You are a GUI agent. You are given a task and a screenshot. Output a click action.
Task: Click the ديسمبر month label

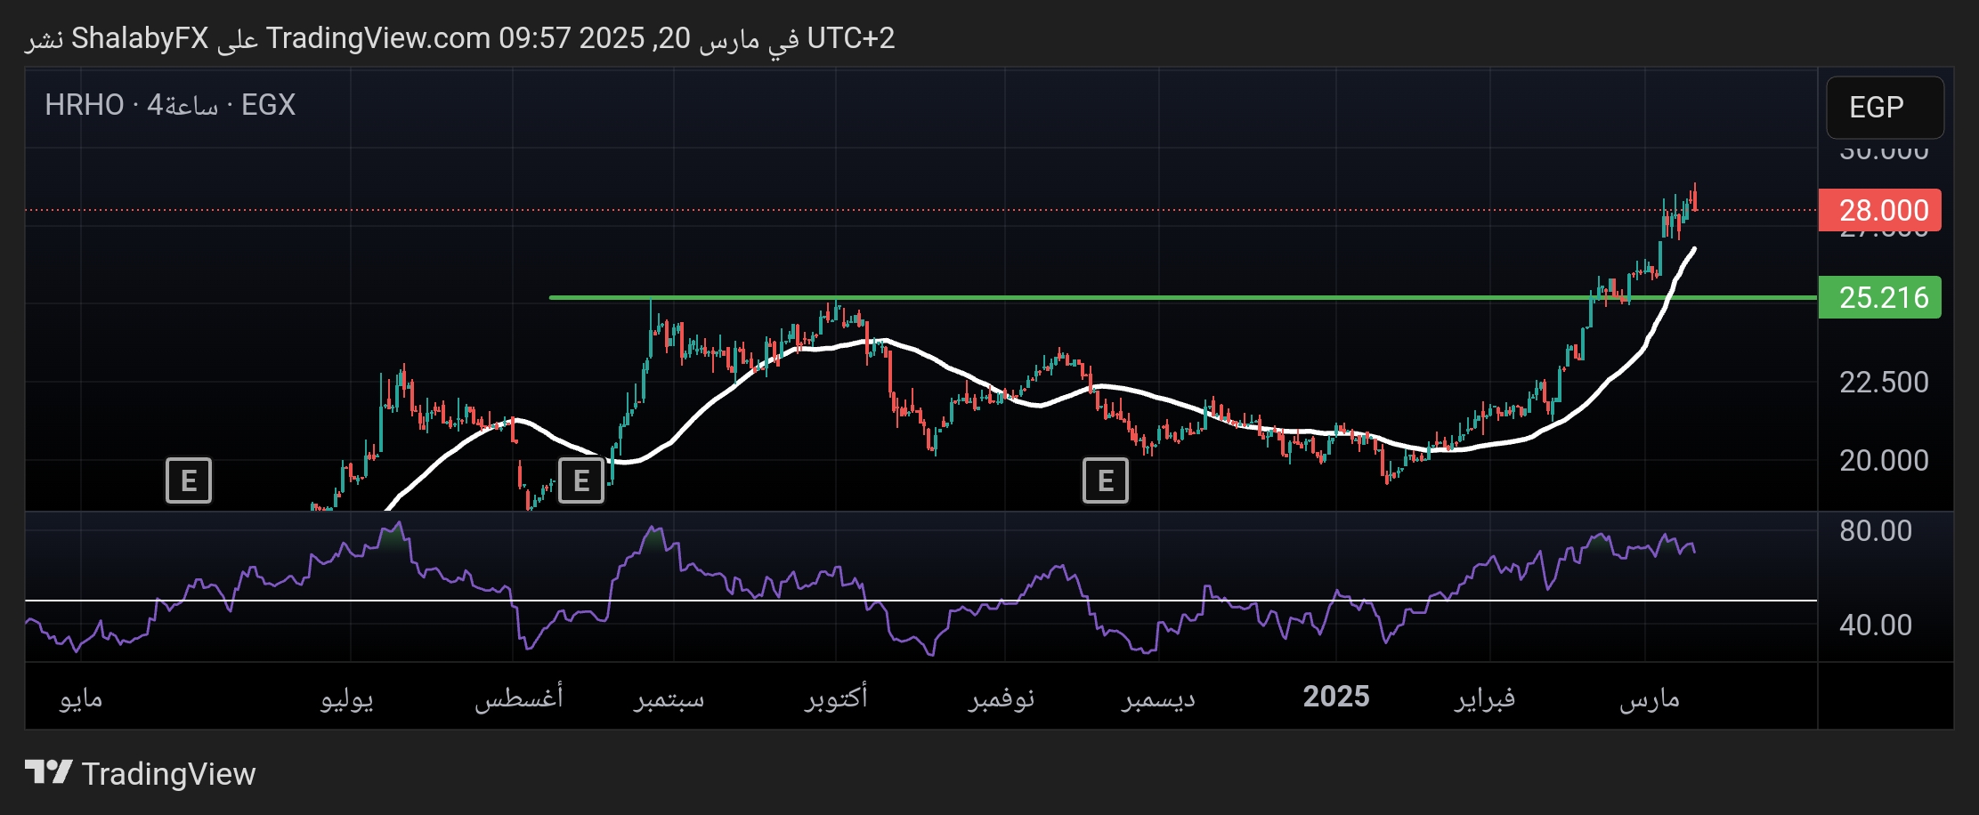click(x=1158, y=698)
